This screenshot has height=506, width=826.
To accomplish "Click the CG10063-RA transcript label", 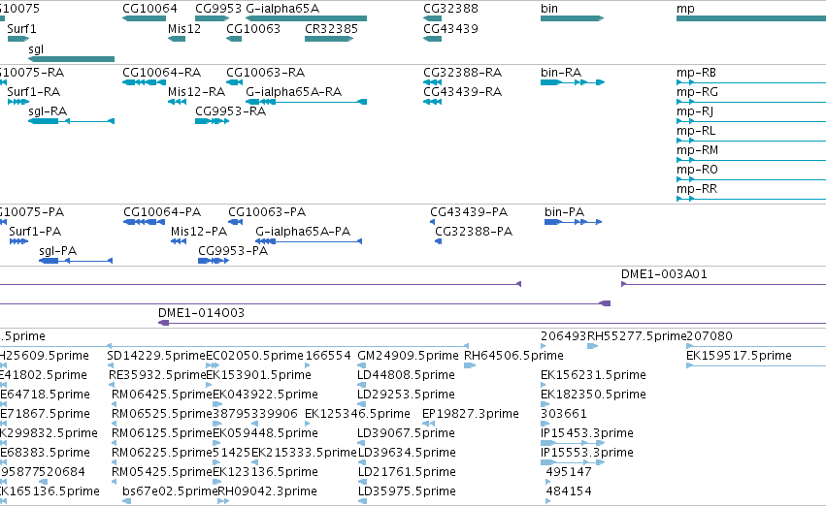I will tap(266, 72).
